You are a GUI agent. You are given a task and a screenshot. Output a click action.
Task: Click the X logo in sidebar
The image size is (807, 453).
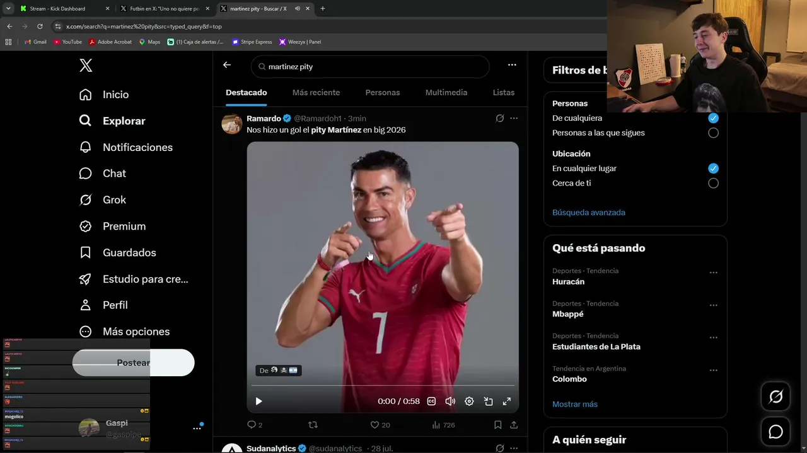coord(86,65)
